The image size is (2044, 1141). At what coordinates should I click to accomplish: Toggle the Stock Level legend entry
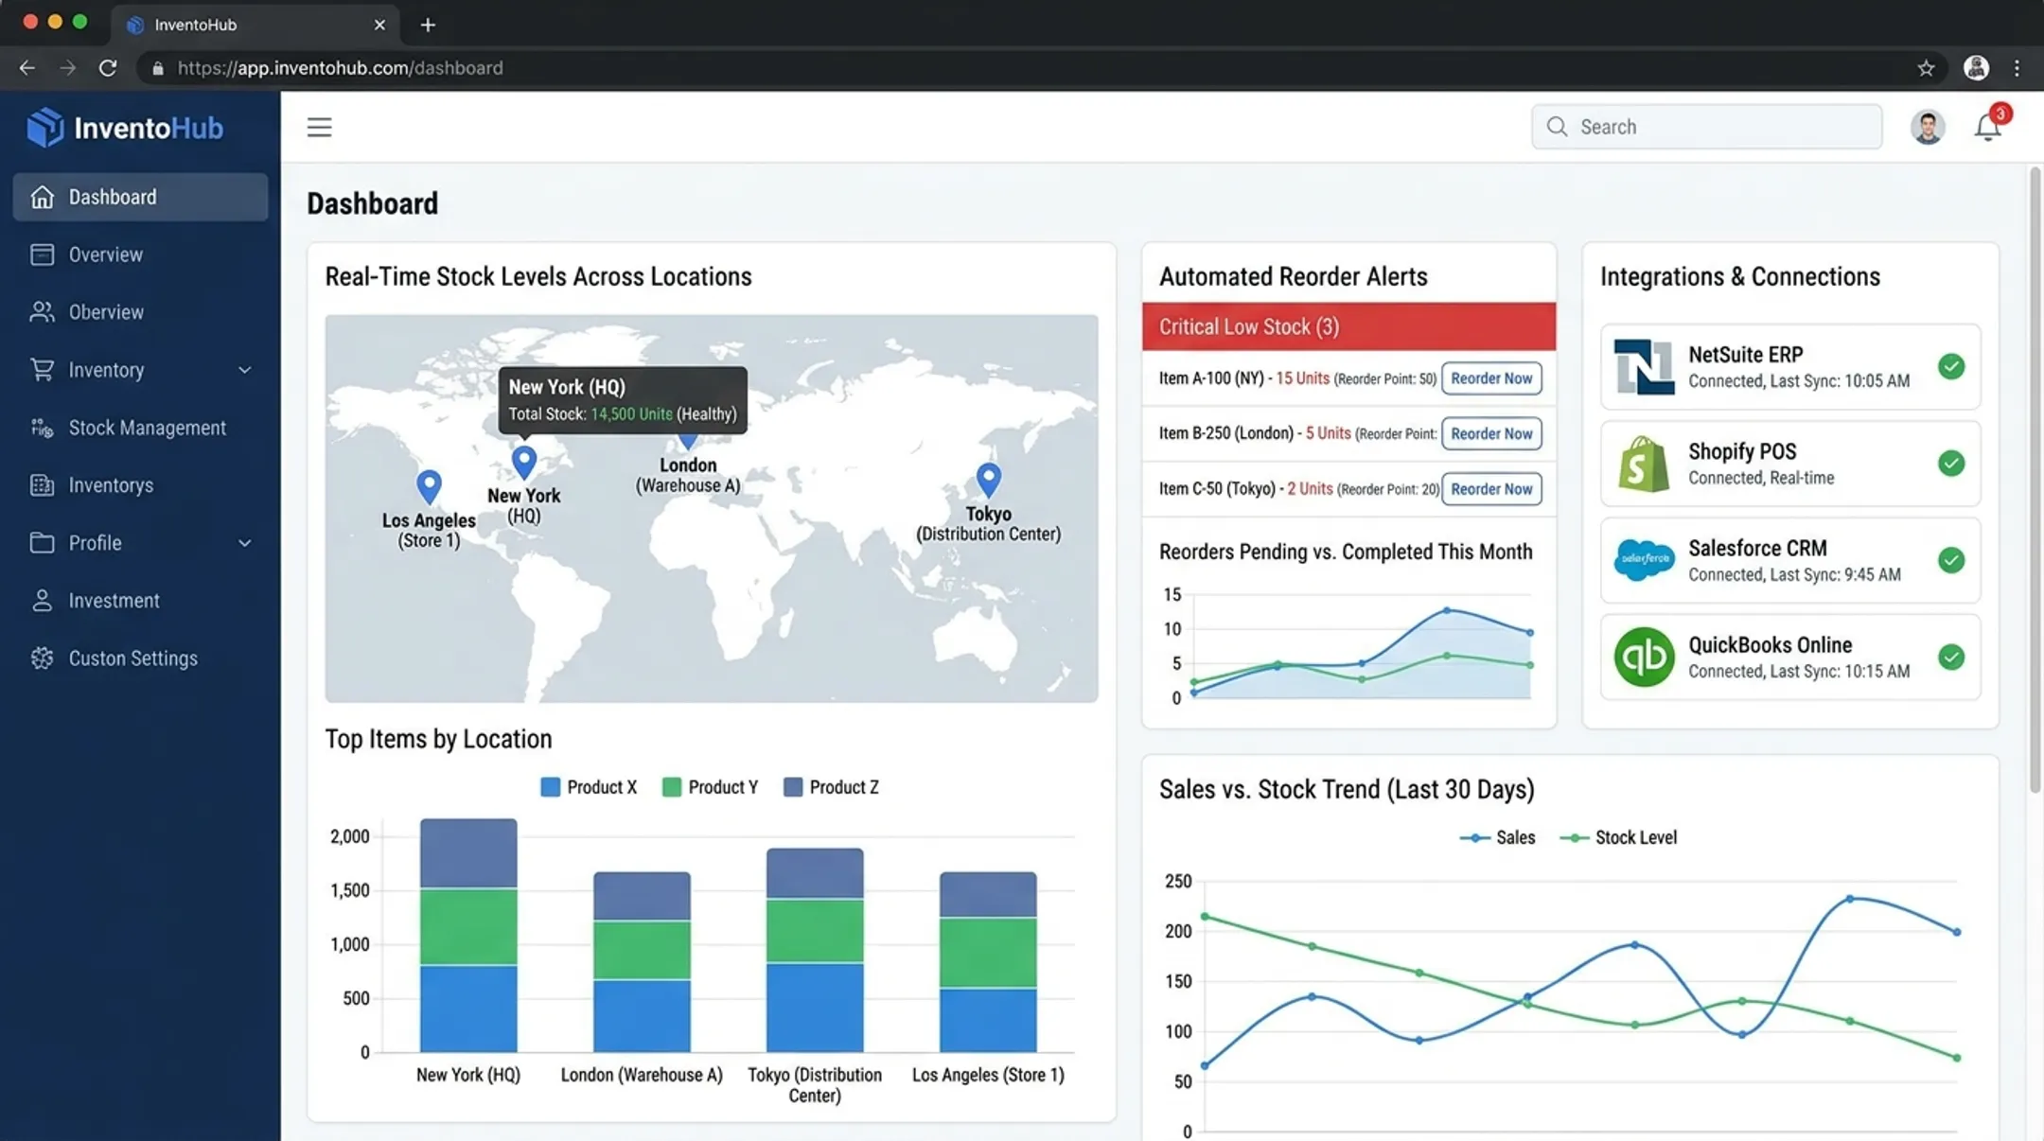(x=1617, y=837)
